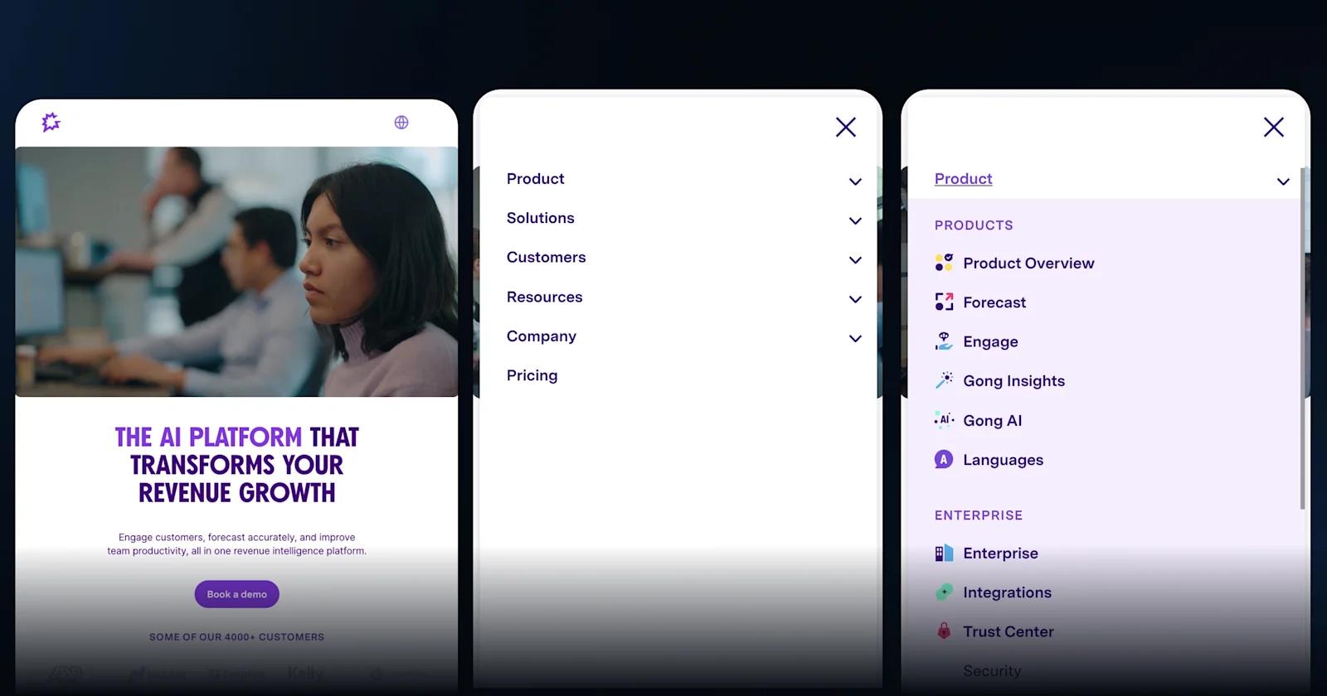The height and width of the screenshot is (696, 1327).
Task: Open Company in the middle menu
Action: [542, 336]
